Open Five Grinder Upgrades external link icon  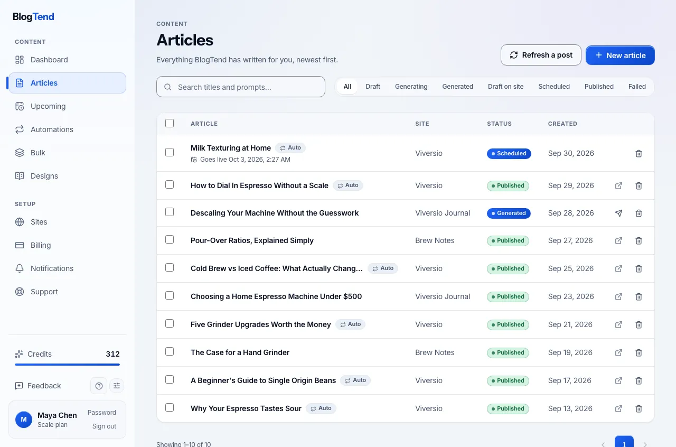618,325
